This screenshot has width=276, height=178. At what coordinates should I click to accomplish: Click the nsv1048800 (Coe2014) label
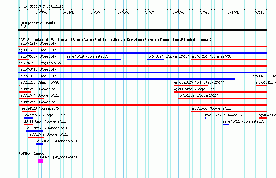click(x=37, y=76)
